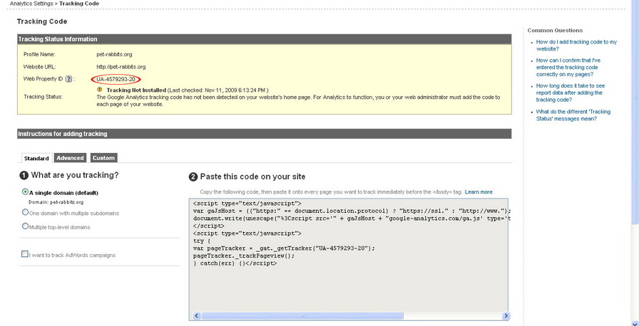Image resolution: width=639 pixels, height=326 pixels.
Task: Open 'How do I add tracking code' question
Action: point(576,45)
